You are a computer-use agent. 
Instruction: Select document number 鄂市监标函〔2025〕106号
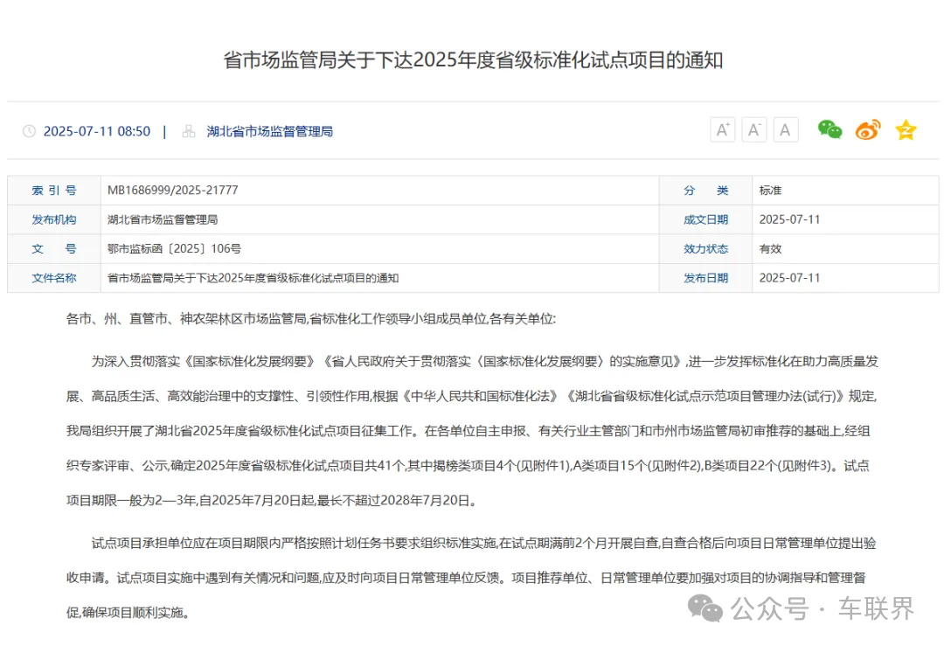[174, 248]
